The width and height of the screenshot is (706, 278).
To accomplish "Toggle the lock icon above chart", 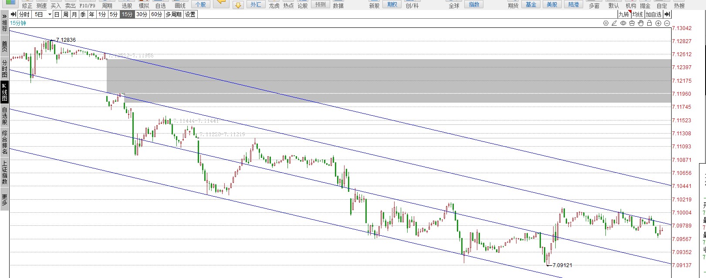I will click(x=649, y=23).
